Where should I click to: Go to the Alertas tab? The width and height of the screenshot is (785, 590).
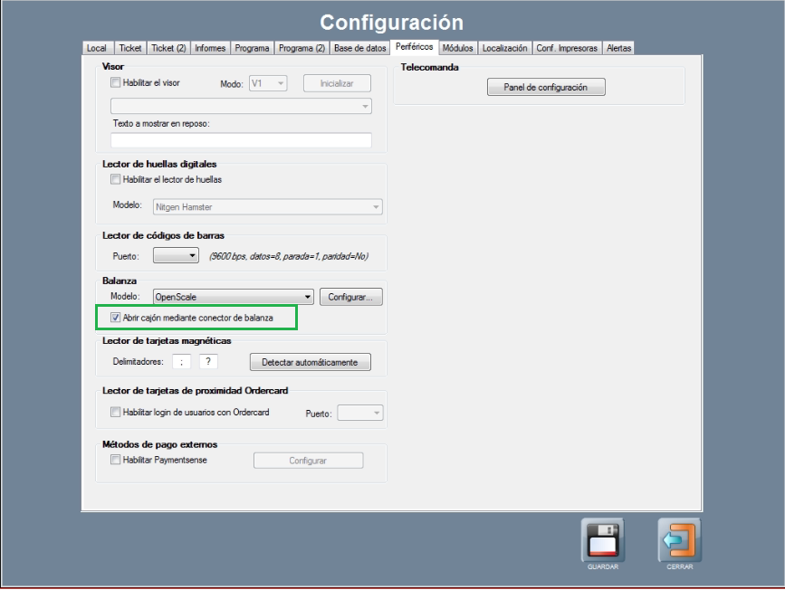coord(619,48)
